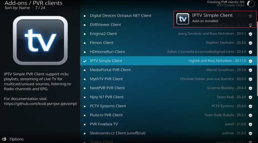258x143 pixels.
Task: Click the tv icon in the notification popup
Action: pos(183,19)
